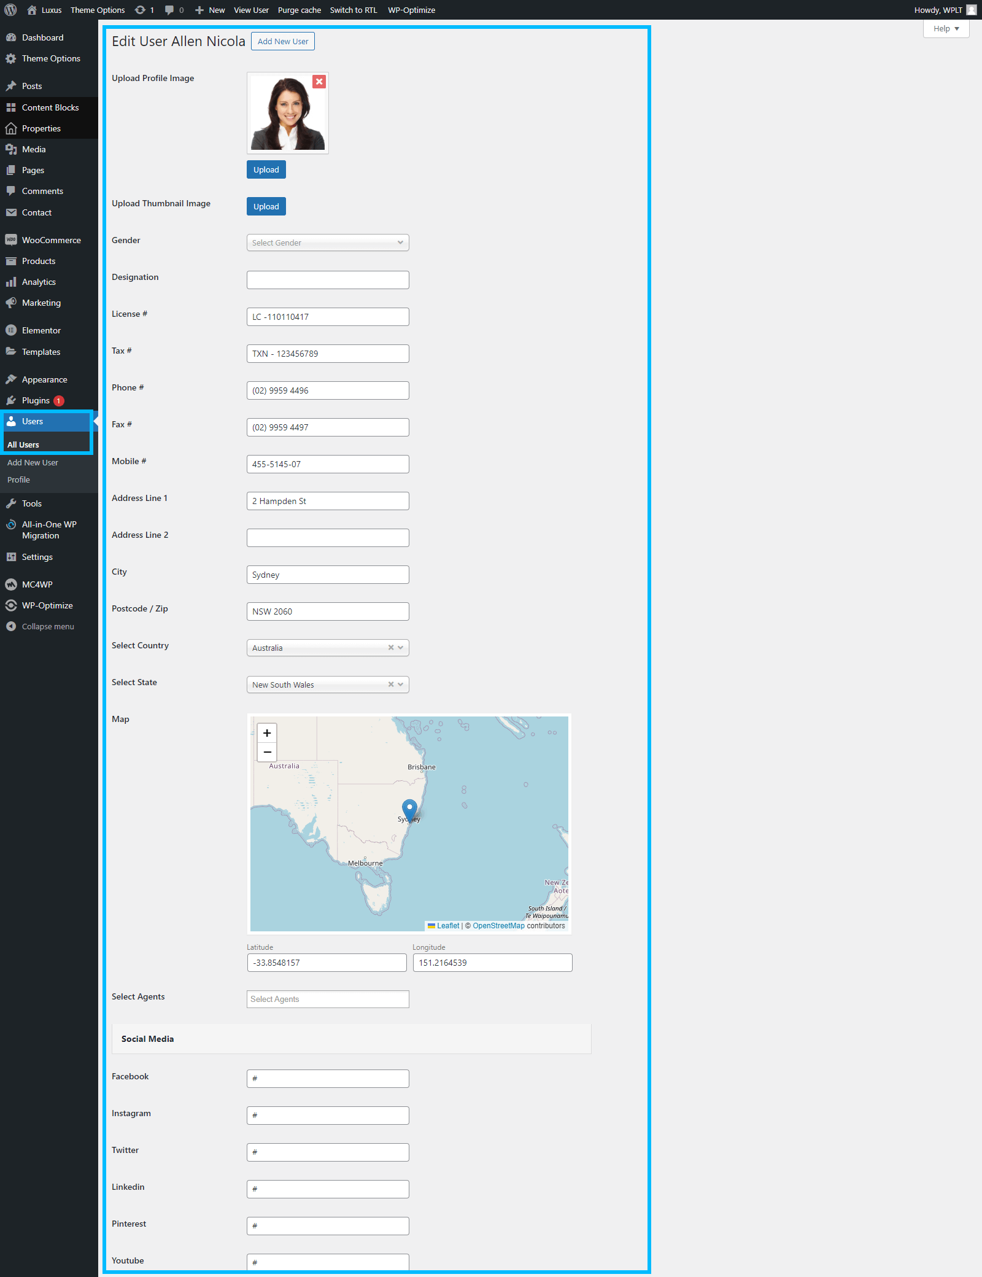
Task: Open Properties in the sidebar menu
Action: coord(41,128)
